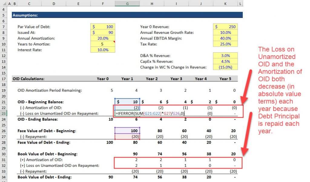
Task: Click the row 5 header
Action: click(x=4, y=15)
